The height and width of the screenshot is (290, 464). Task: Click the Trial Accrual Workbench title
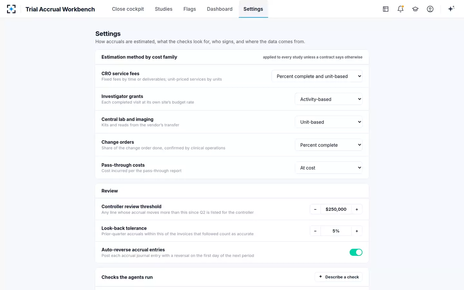tap(60, 9)
